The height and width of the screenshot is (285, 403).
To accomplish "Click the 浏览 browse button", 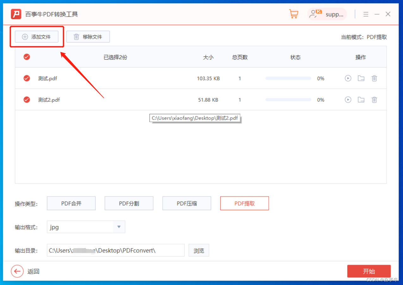I will tap(199, 250).
